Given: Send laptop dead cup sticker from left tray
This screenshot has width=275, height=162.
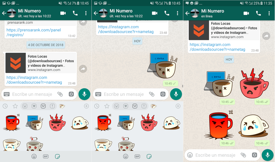Looking at the screenshot, I should coord(34,122).
